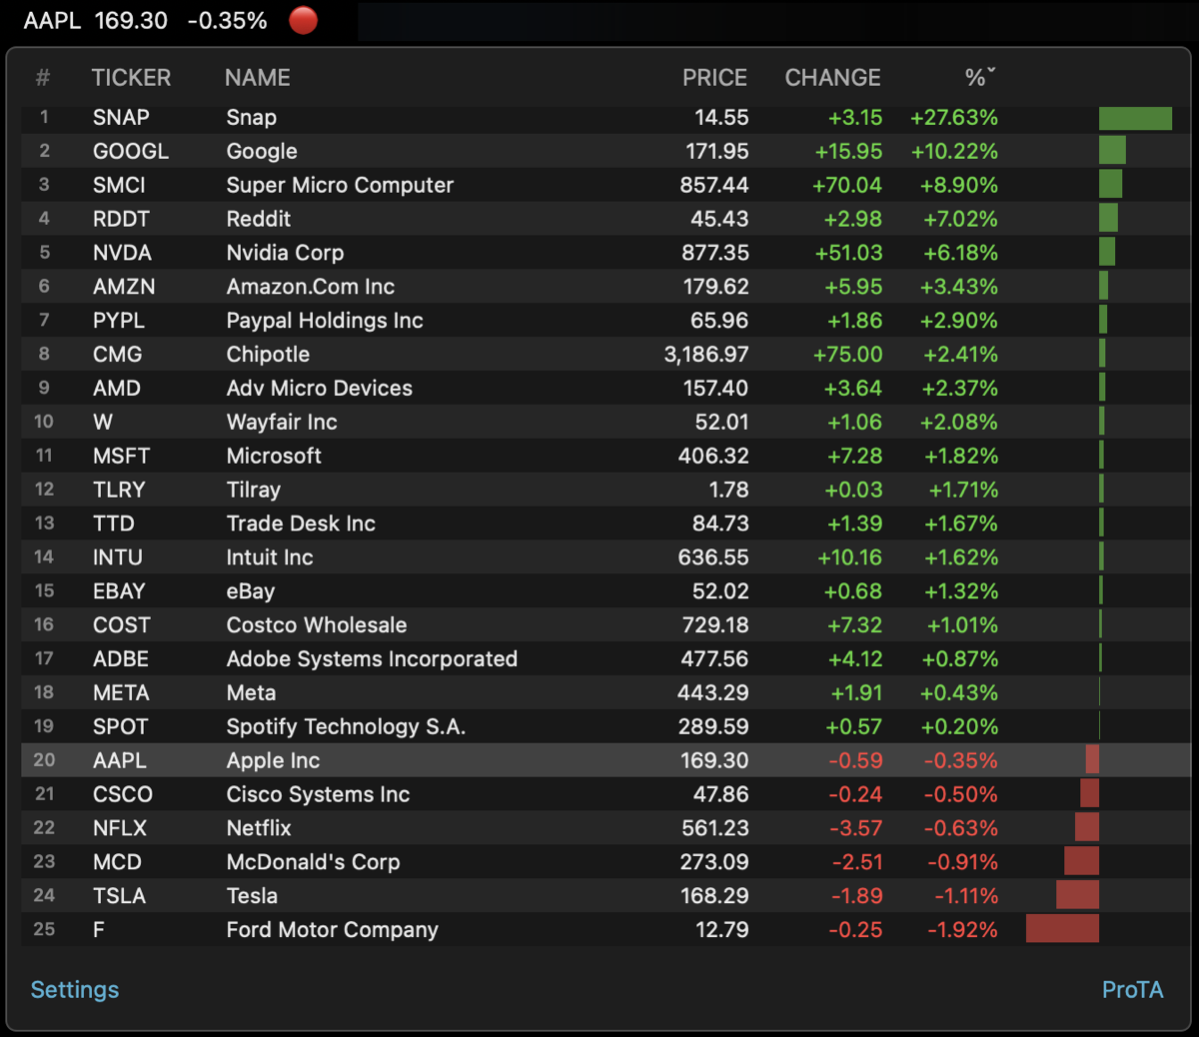Click the NAME column header
1199x1037 pixels.
tap(257, 78)
